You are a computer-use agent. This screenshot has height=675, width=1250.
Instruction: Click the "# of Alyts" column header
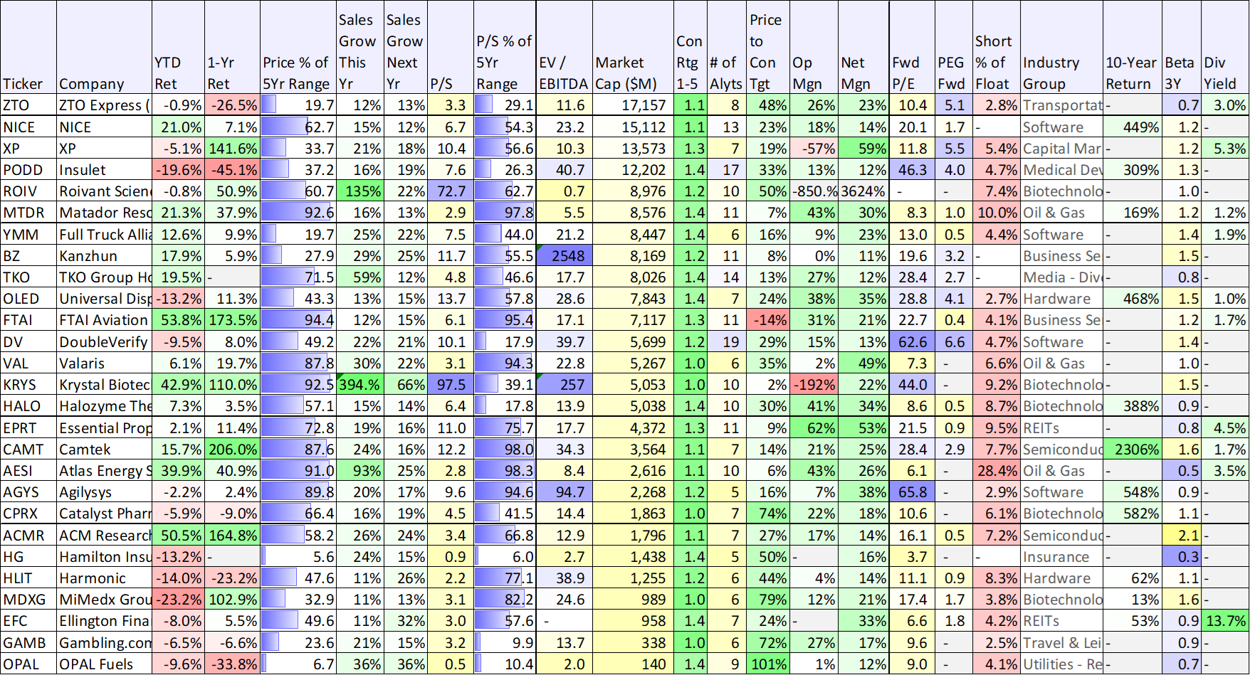tap(727, 48)
